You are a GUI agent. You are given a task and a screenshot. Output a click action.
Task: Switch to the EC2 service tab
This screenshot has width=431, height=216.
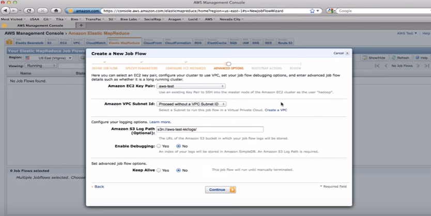[64, 42]
